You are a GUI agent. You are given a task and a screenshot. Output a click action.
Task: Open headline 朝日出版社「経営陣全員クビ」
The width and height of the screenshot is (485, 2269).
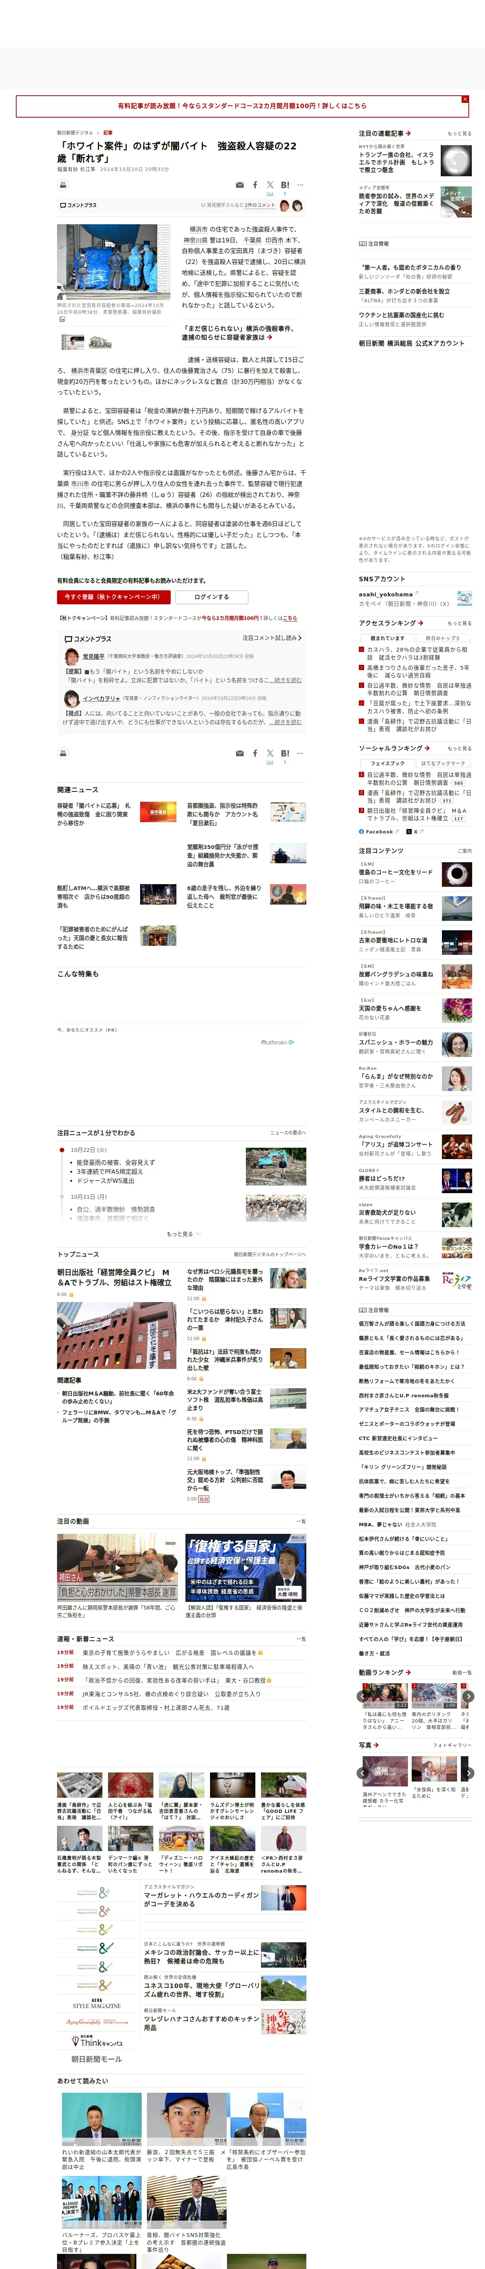point(114,1277)
